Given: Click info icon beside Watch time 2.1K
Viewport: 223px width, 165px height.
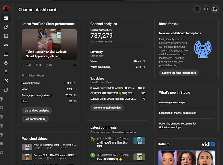Looking at the screenshot, I should [144, 67].
